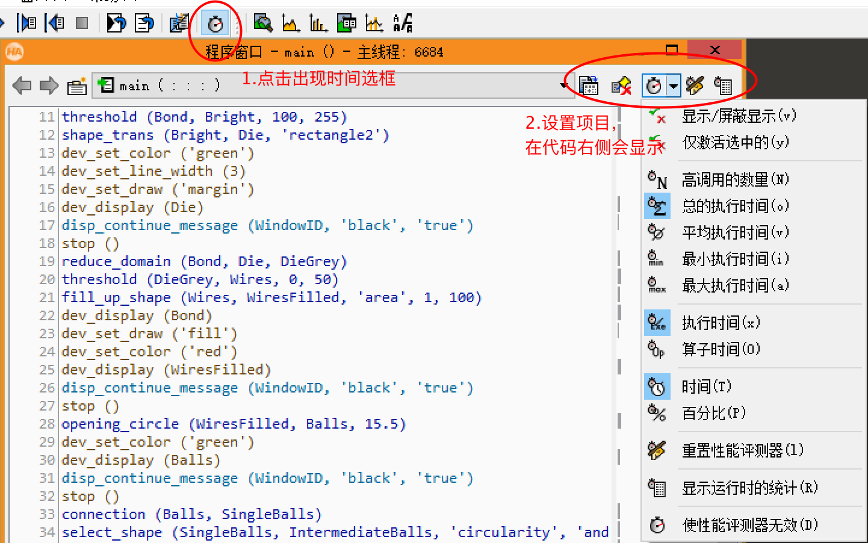
Task: Open the gray histogram tool
Action: (x=291, y=23)
